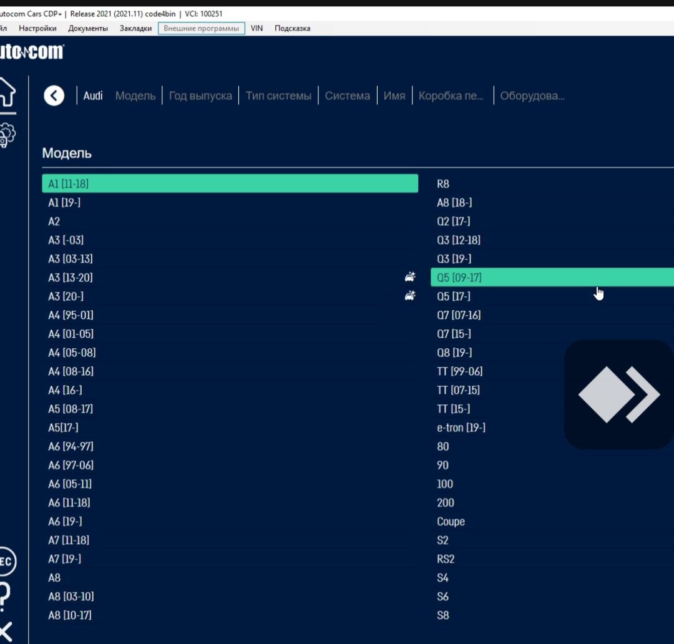The width and height of the screenshot is (674, 644).
Task: Choose model A6 [19-]
Action: click(x=230, y=522)
